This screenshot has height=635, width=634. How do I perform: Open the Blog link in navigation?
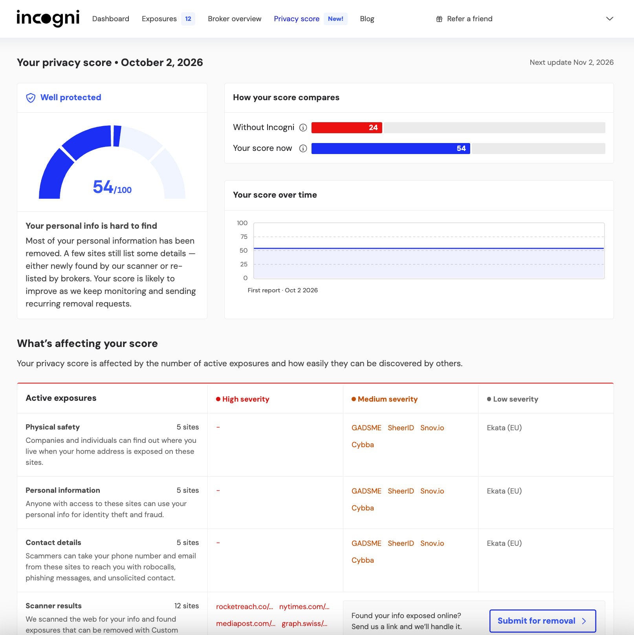(367, 19)
